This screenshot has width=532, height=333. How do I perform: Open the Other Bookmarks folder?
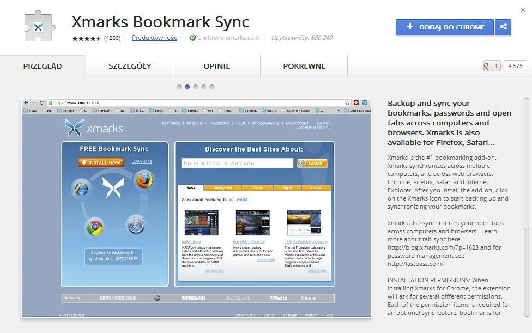click(357, 111)
